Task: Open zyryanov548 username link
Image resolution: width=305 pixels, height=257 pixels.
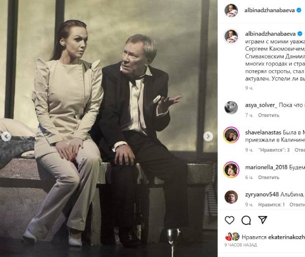Action: click(x=262, y=194)
